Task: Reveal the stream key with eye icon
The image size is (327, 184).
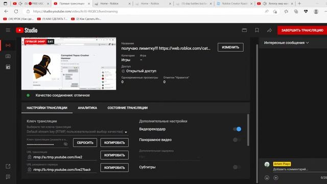Action: (65, 144)
